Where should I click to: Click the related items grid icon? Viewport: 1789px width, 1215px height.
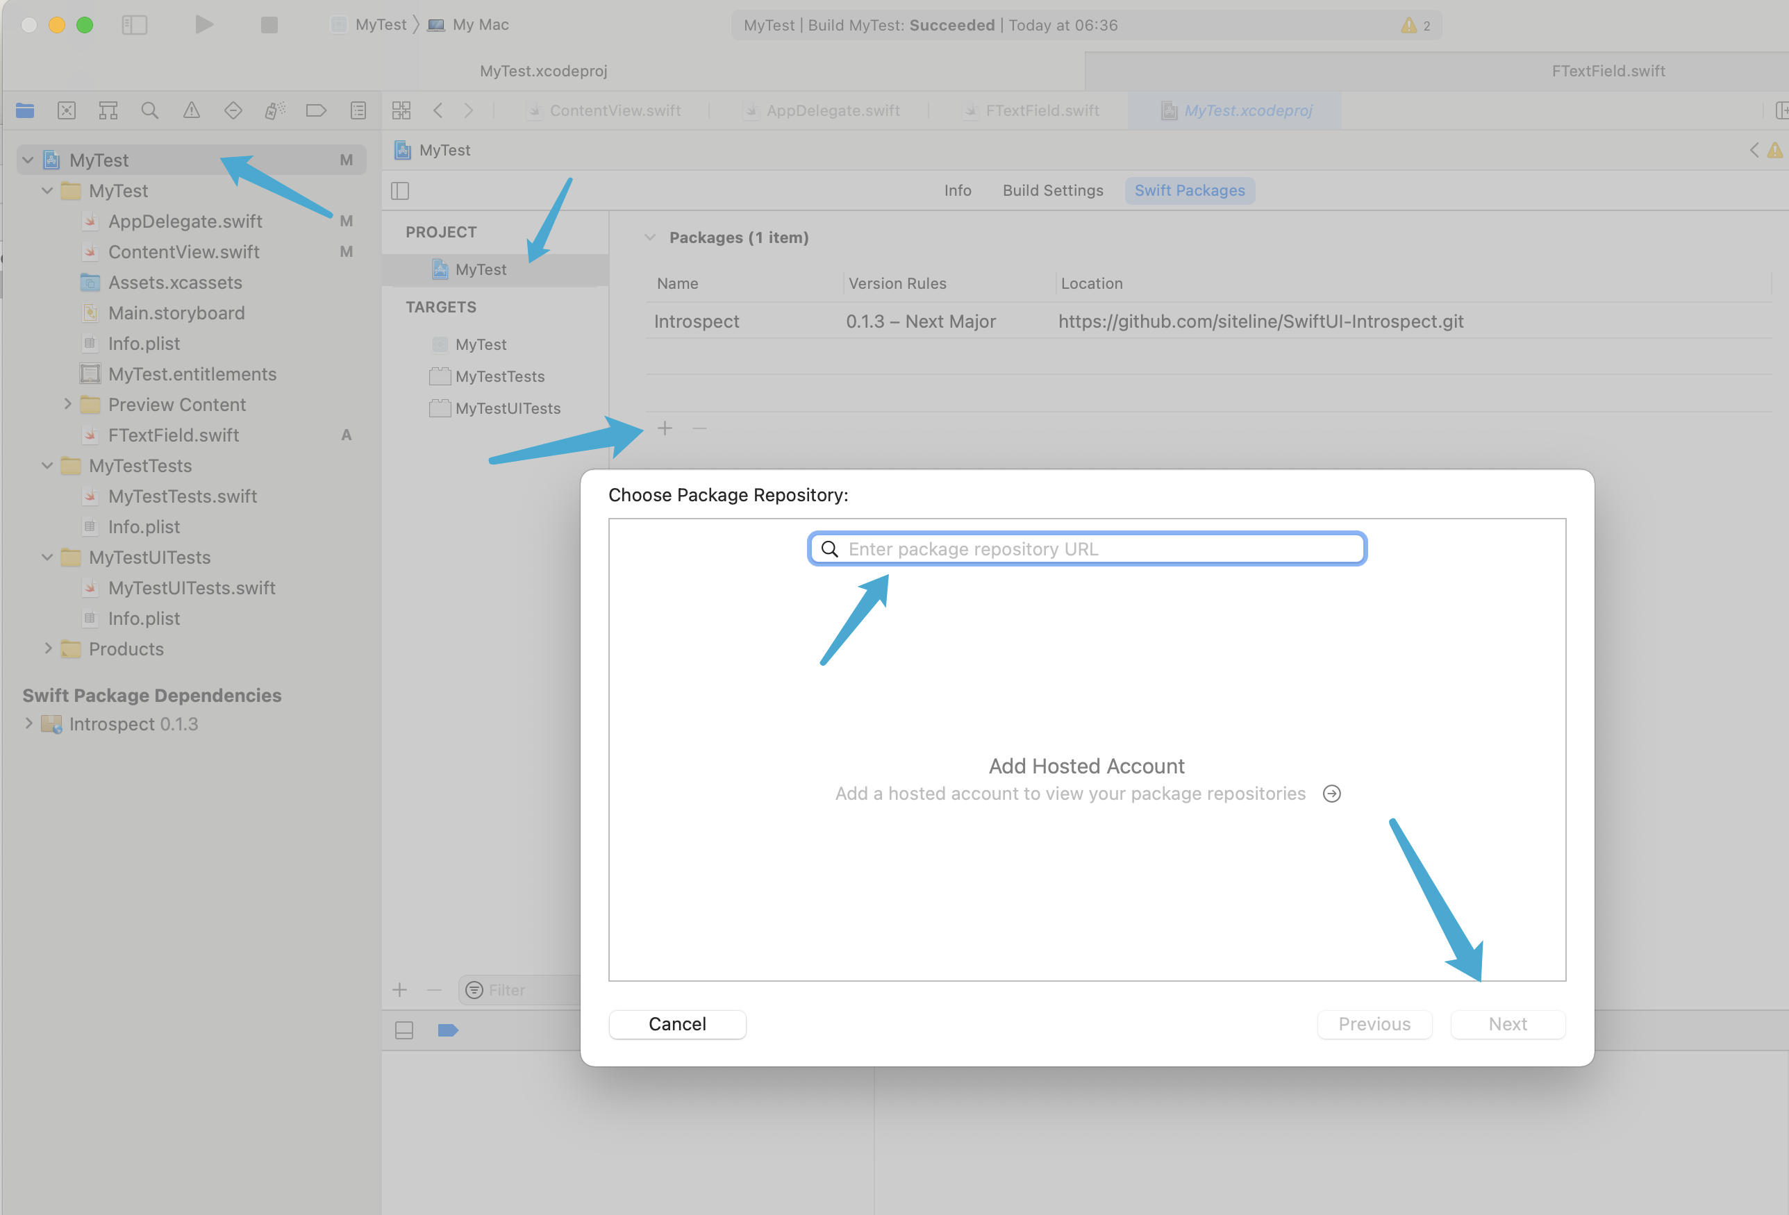(401, 111)
